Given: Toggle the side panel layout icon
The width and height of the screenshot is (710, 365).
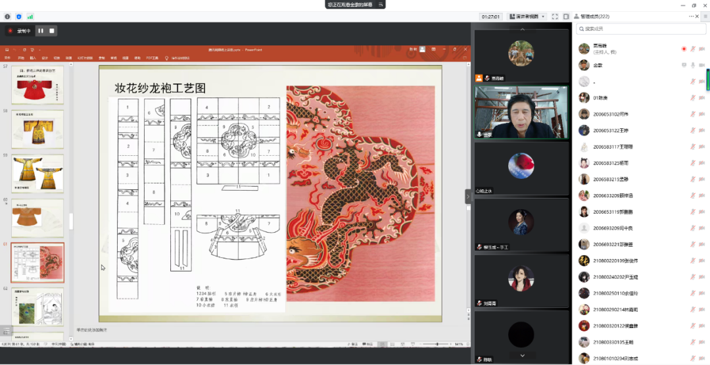Looking at the screenshot, I should coord(566,16).
